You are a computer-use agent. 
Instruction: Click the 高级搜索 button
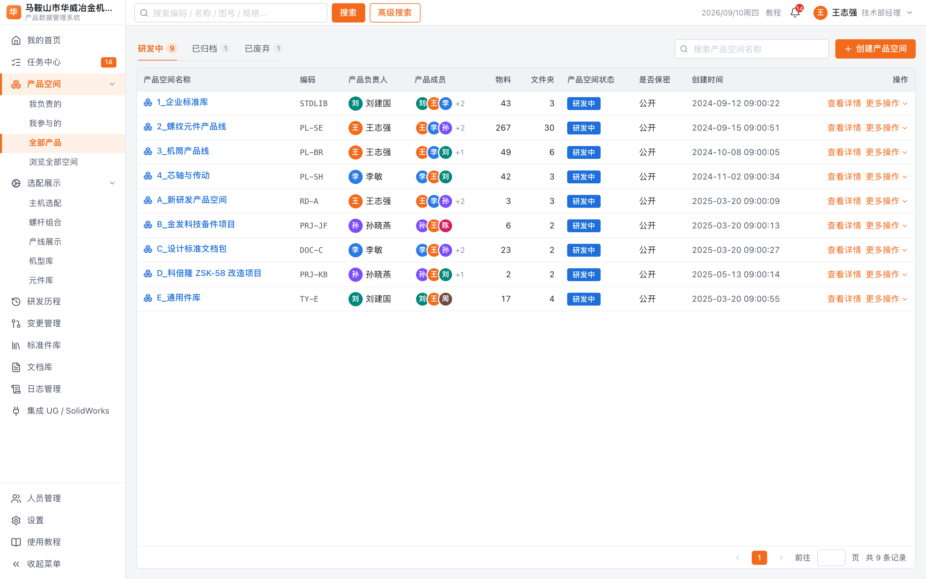pos(395,13)
